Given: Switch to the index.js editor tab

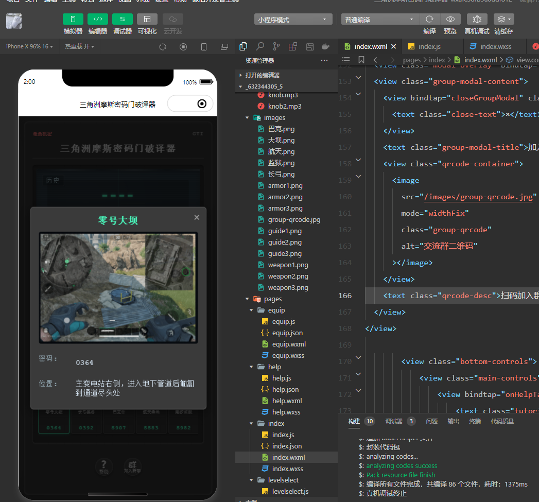Looking at the screenshot, I should tap(428, 46).
